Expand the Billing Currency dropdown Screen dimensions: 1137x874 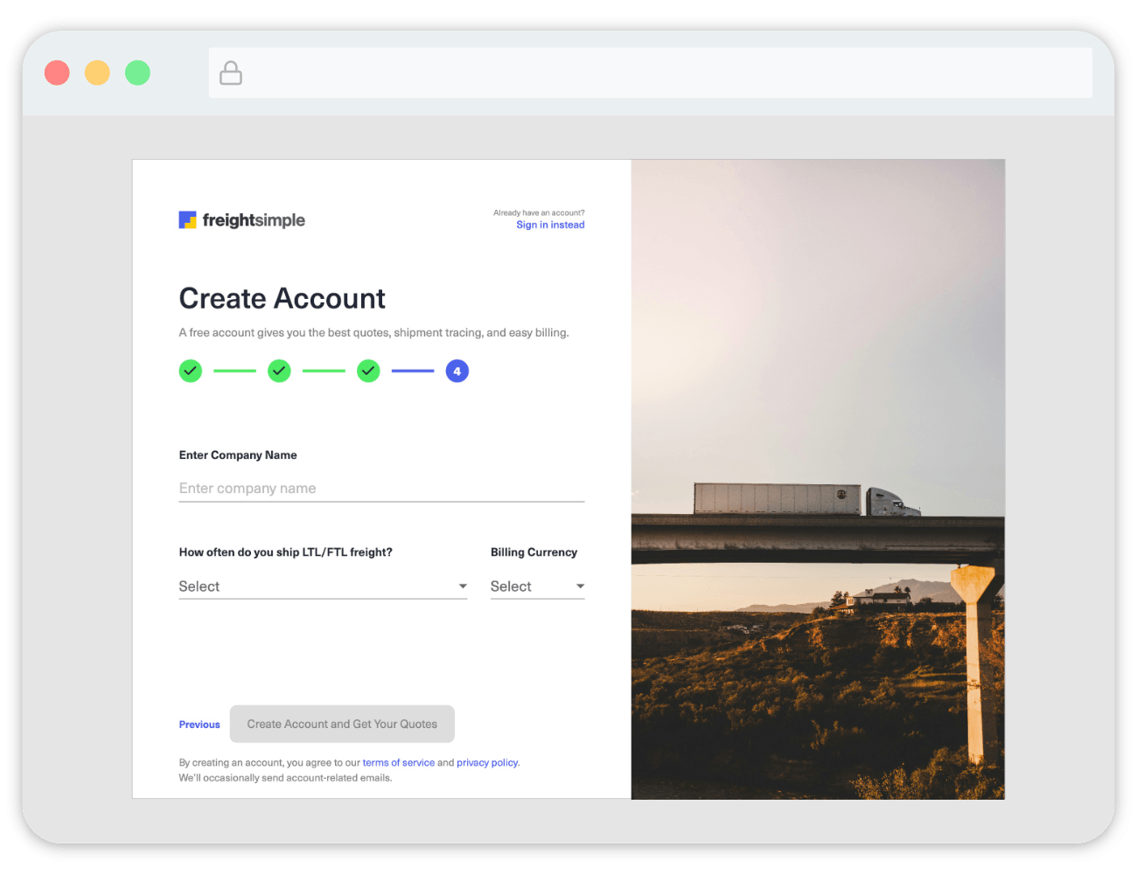tap(537, 586)
